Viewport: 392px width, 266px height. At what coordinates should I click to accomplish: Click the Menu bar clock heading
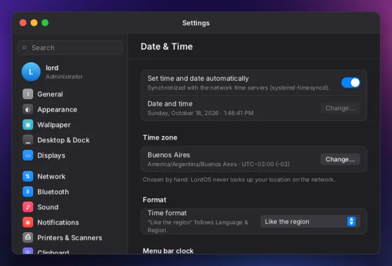pos(168,251)
